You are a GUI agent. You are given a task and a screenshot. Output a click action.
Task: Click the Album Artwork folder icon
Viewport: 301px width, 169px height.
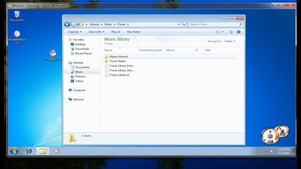(106, 56)
